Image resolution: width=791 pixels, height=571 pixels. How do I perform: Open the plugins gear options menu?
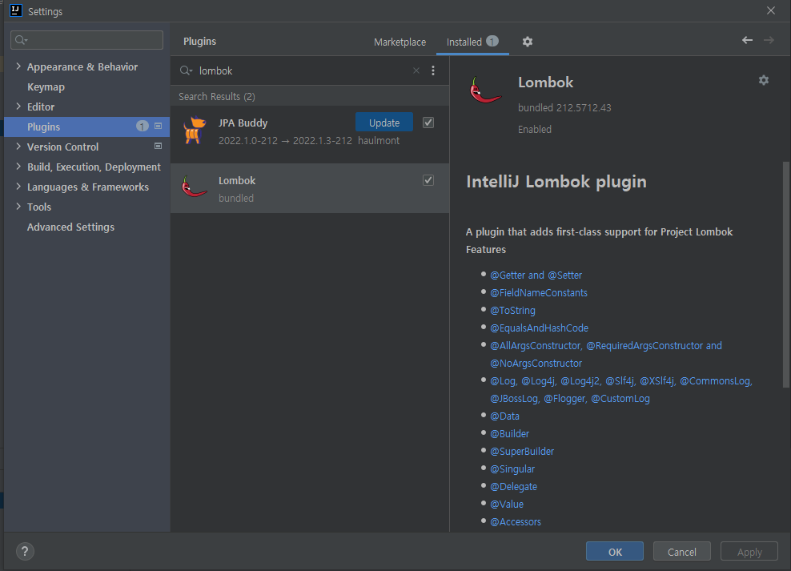[x=527, y=42]
